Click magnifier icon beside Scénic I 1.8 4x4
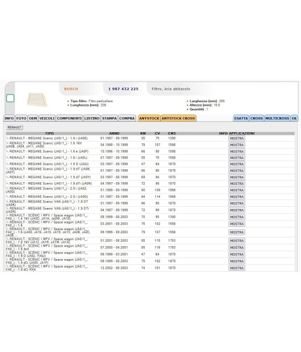 7,246
